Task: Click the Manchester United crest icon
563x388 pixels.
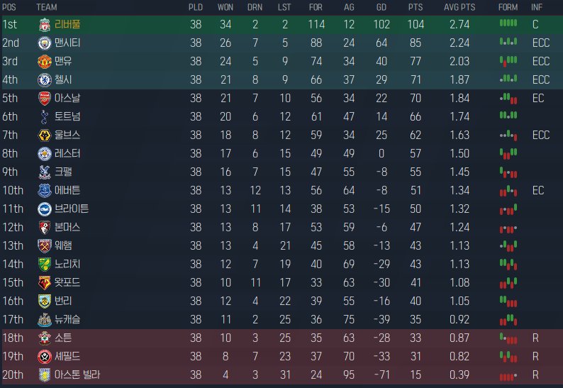Action: (x=45, y=62)
